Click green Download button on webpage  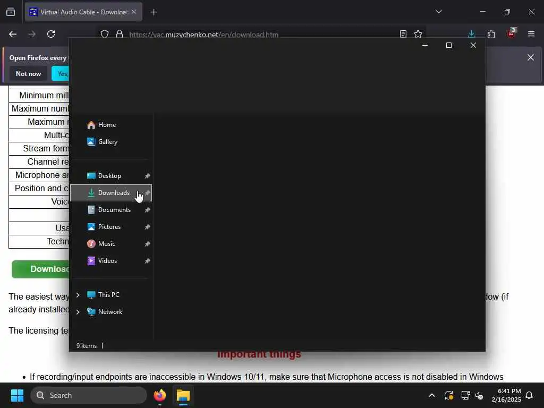(x=40, y=269)
